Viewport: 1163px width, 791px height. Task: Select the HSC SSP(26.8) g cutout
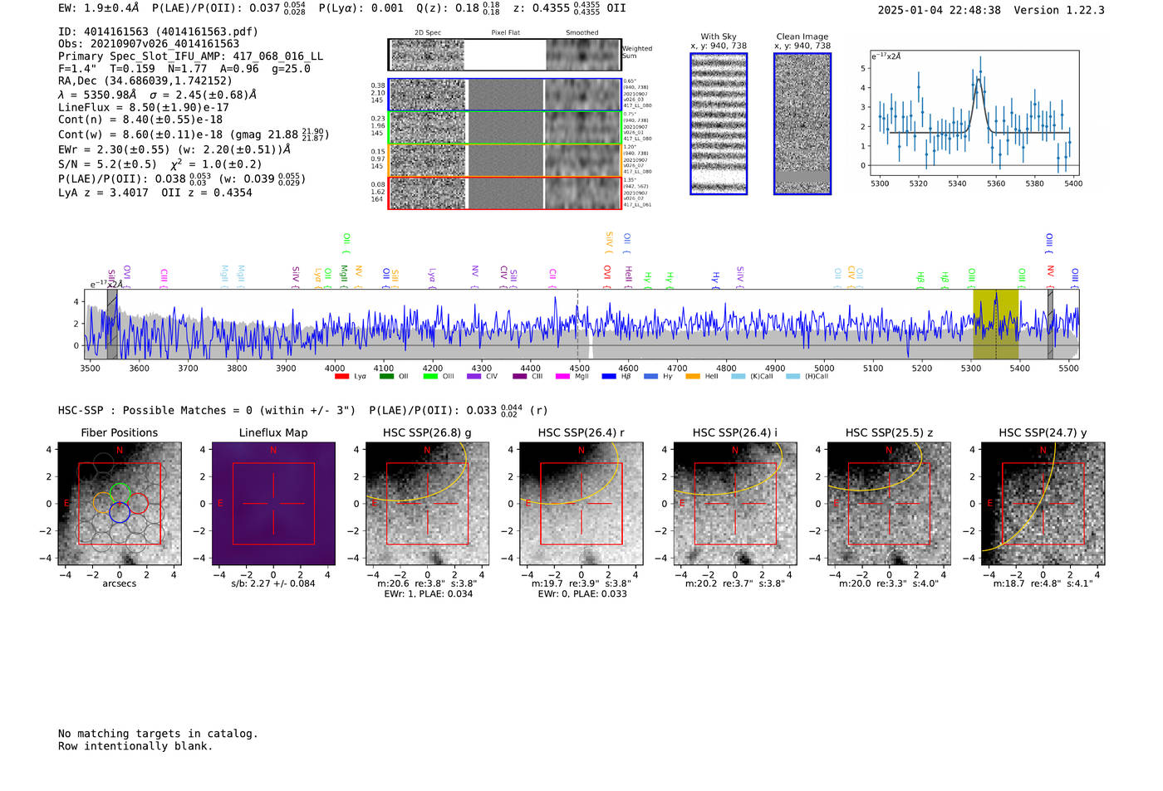[x=427, y=504]
